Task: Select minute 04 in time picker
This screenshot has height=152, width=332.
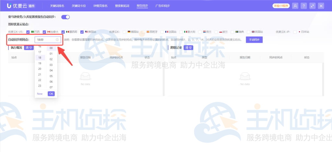Action: click(51, 71)
